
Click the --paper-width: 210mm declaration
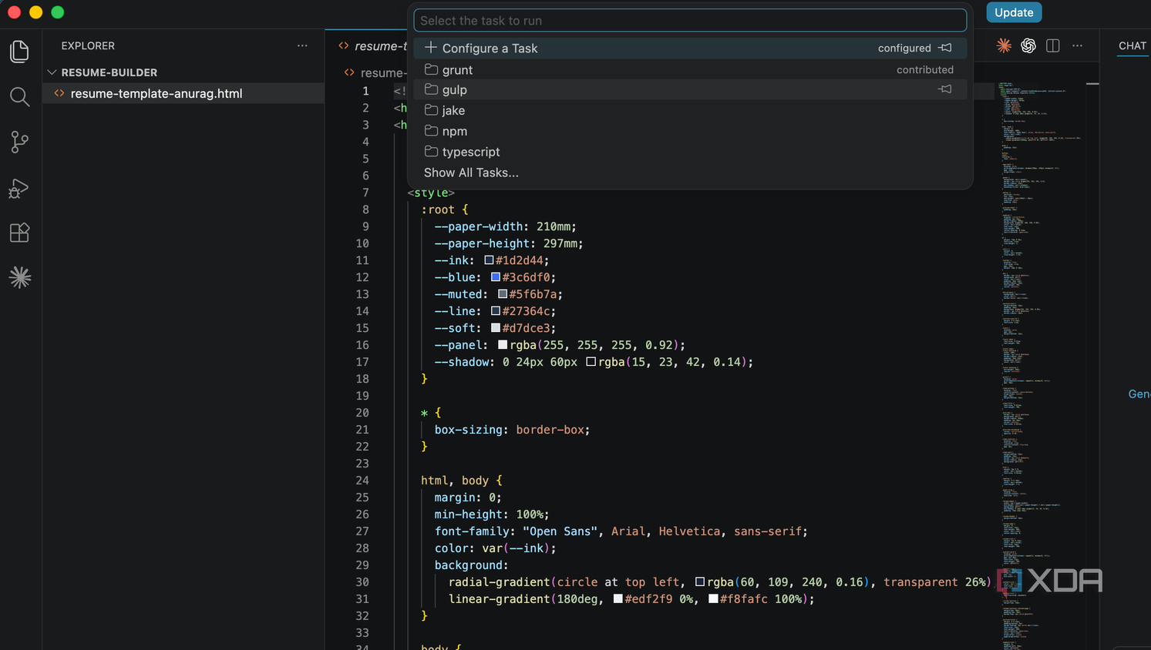505,226
